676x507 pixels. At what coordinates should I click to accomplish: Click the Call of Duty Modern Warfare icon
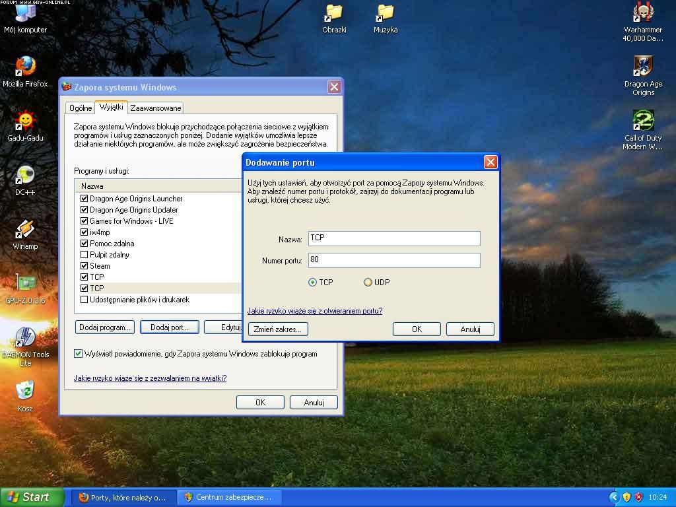coord(643,121)
